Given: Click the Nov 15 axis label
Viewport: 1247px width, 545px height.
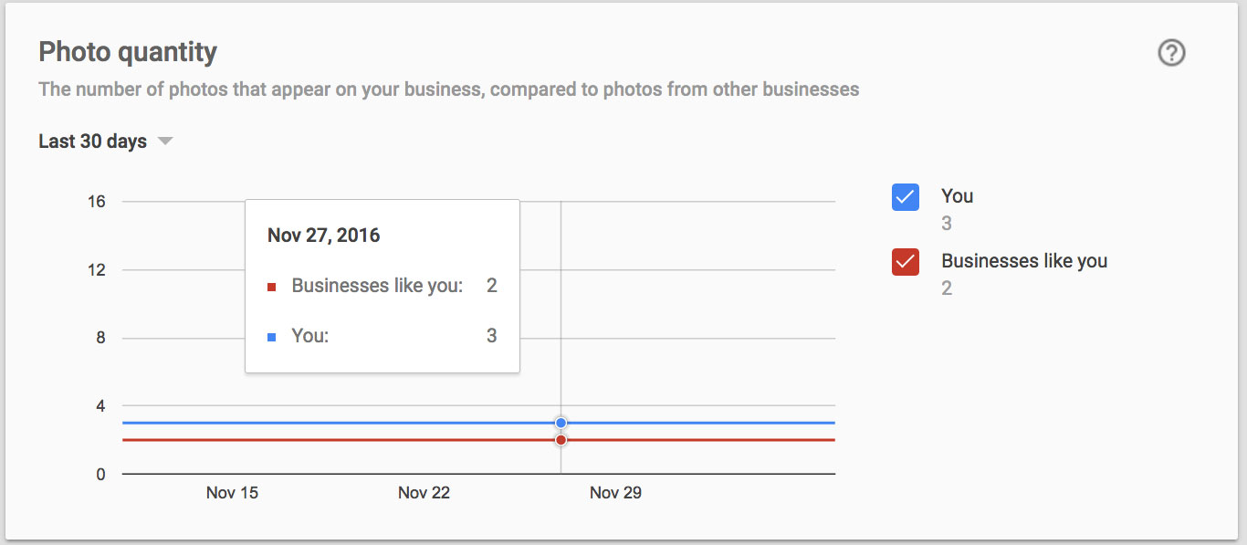Looking at the screenshot, I should coord(232,493).
